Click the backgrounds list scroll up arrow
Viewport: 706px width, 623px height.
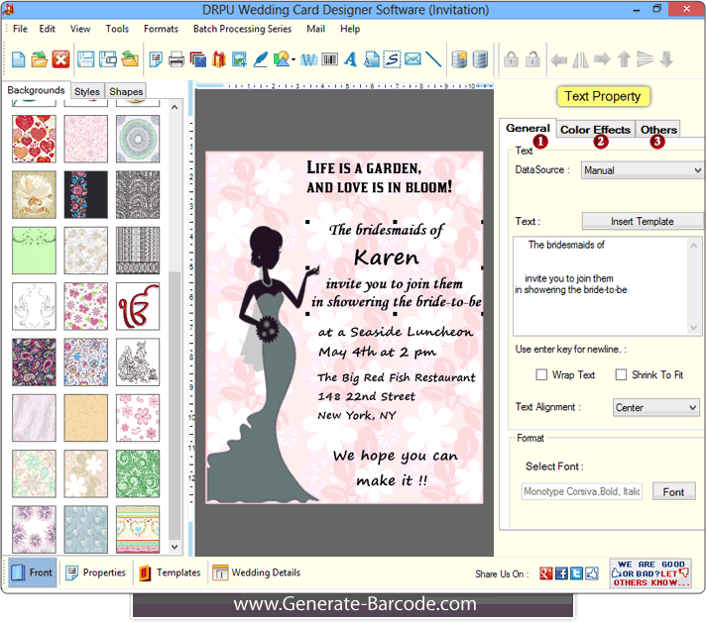pos(175,107)
